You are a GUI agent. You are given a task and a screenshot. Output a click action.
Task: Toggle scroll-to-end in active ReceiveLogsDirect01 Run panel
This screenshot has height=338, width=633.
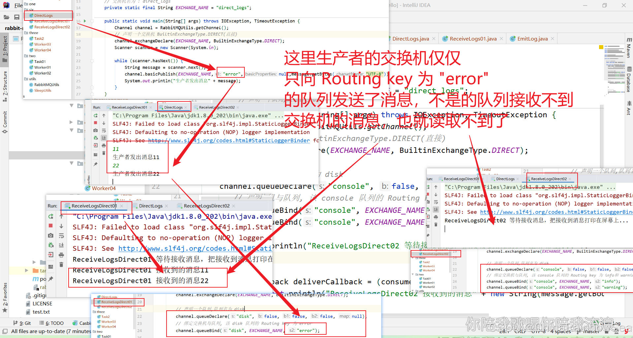pos(61,245)
